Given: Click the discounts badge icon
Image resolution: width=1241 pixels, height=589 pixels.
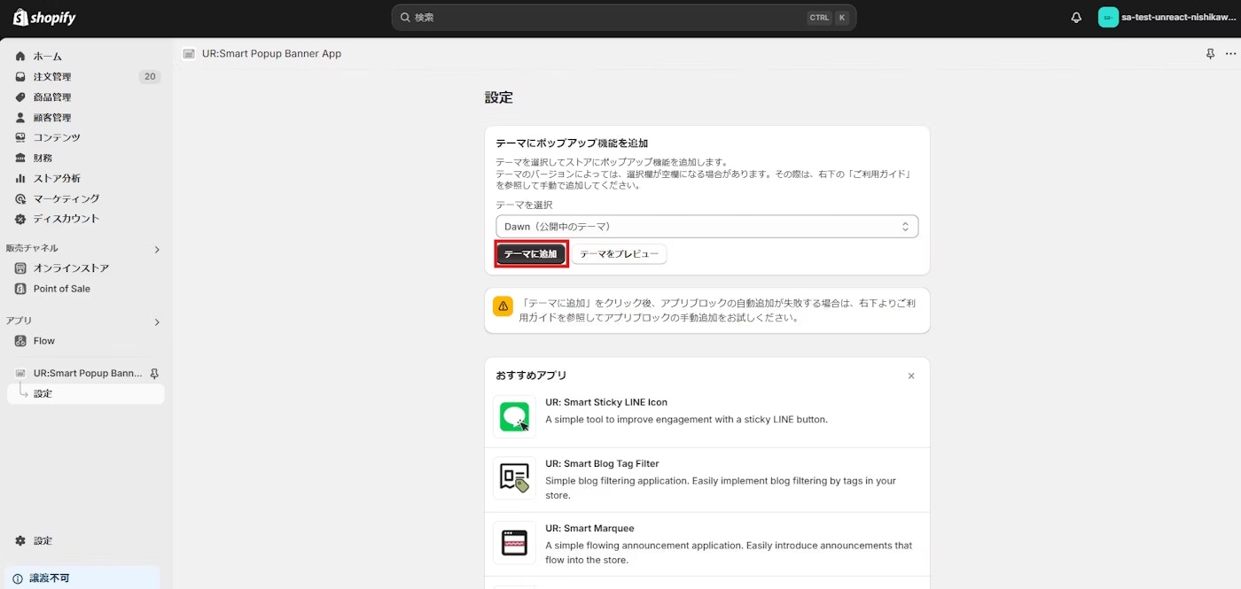Looking at the screenshot, I should 20,219.
